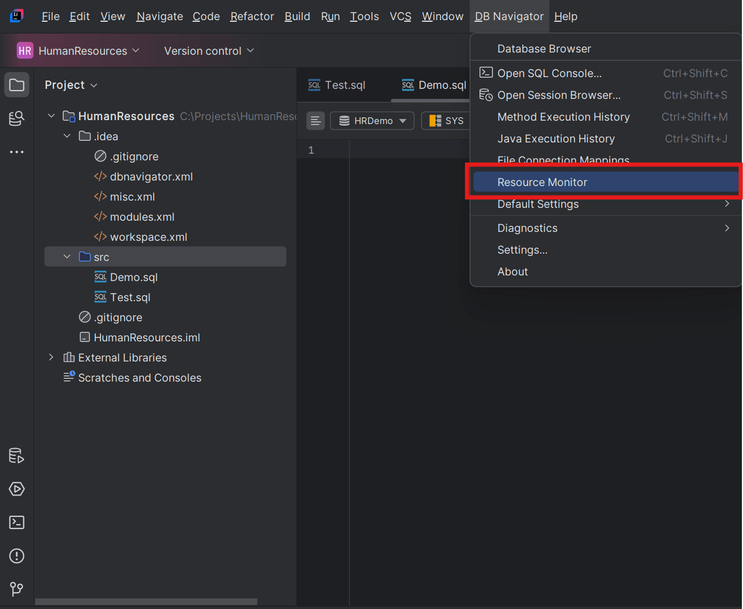
Task: Open the Database Changes tool window icon
Action: [16, 455]
